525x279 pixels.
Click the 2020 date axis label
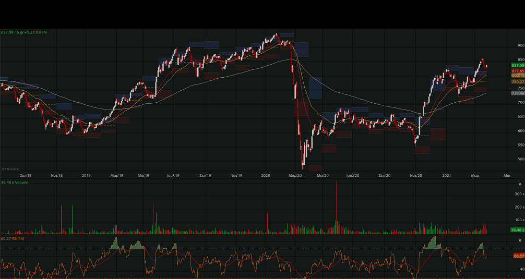tap(266, 175)
